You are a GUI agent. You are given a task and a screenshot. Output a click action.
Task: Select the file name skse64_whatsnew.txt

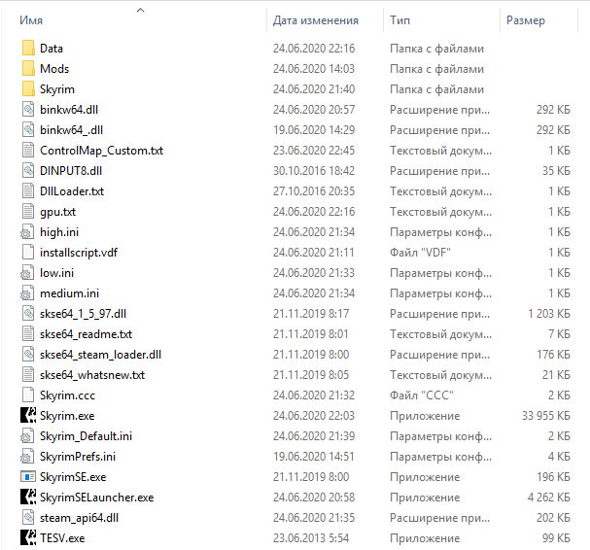point(92,375)
